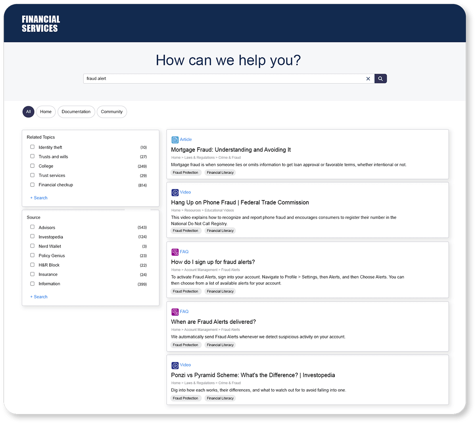Click Fraud Protection tag under Ponzi video
The width and height of the screenshot is (476, 424).
click(185, 398)
